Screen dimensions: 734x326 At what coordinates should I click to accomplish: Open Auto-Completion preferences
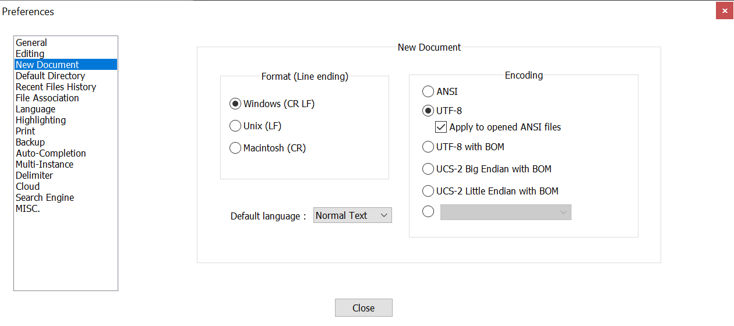pyautogui.click(x=51, y=153)
